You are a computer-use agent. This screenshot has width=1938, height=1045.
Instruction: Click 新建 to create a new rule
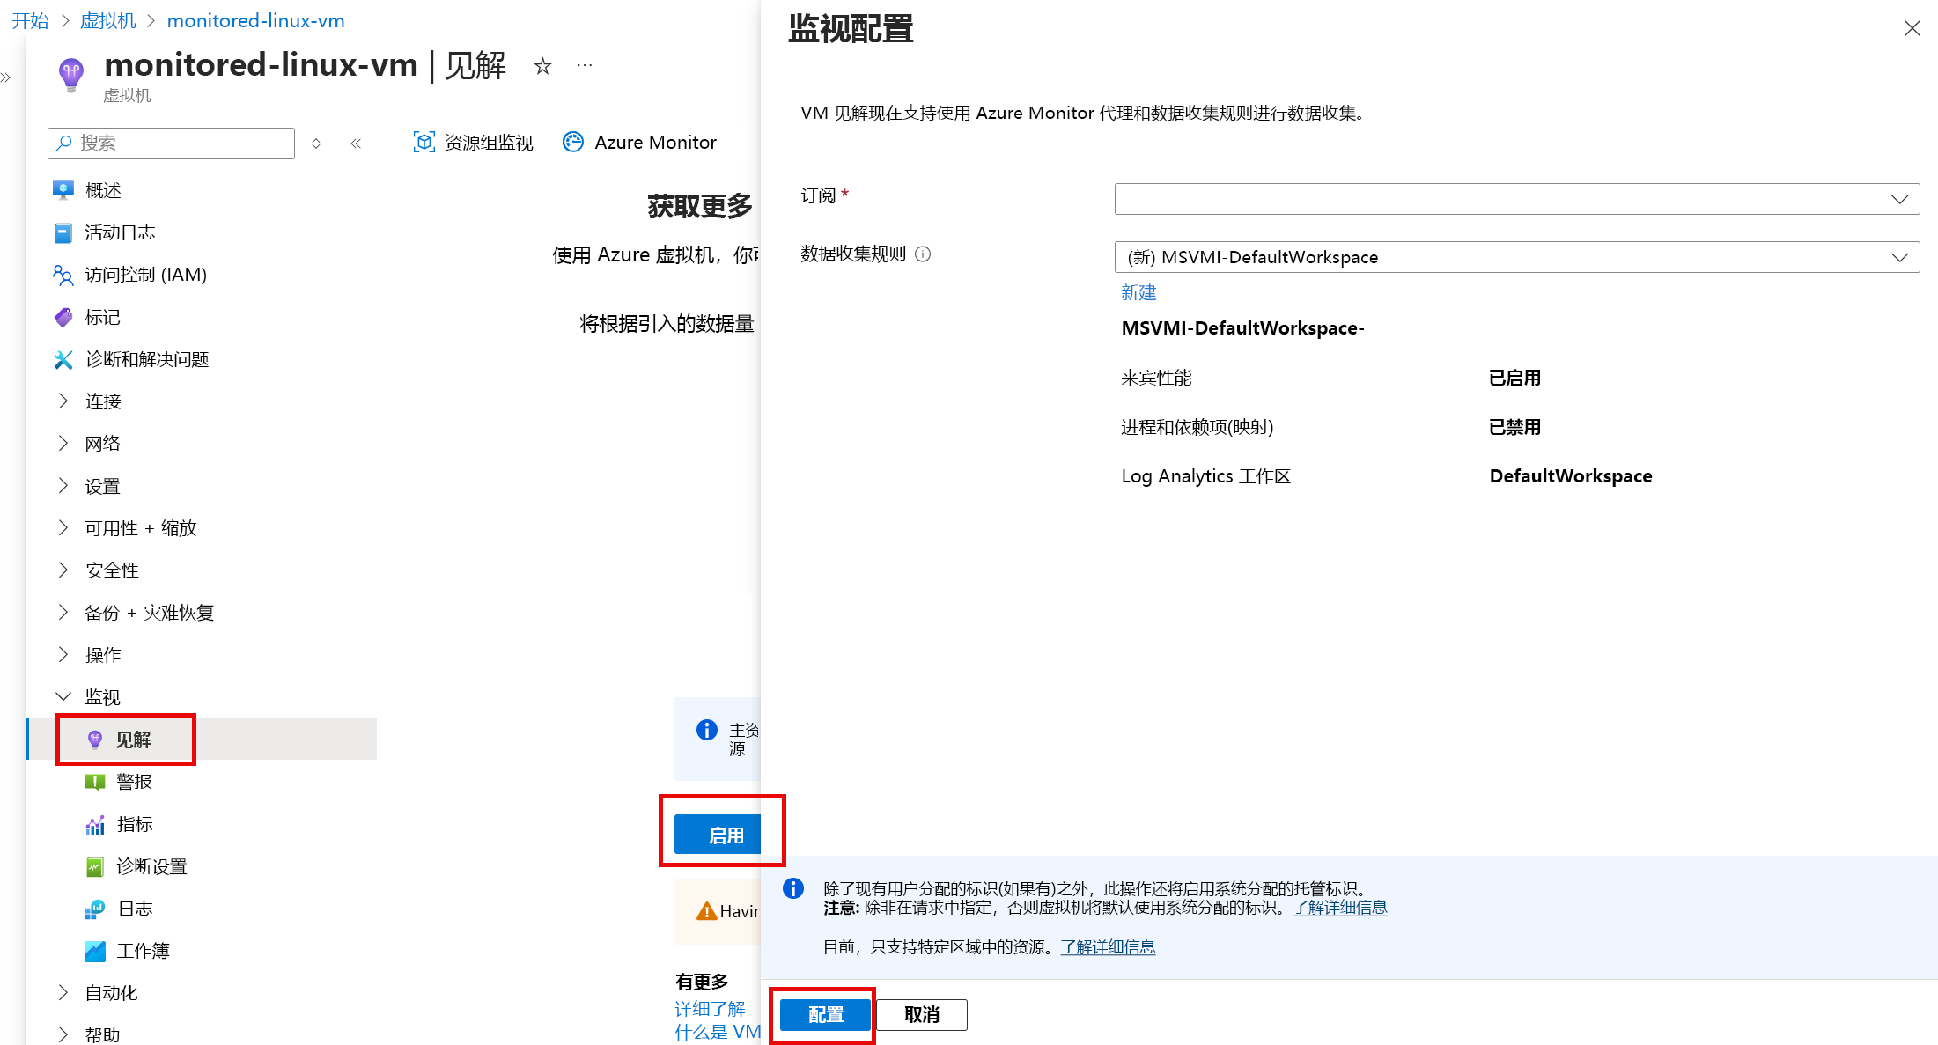tap(1138, 292)
